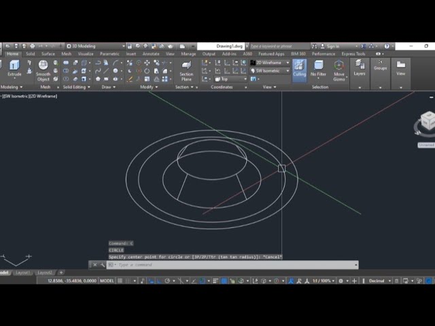This screenshot has height=326, width=435.
Task: Select the Smooth Object mesh tool
Action: 43,71
